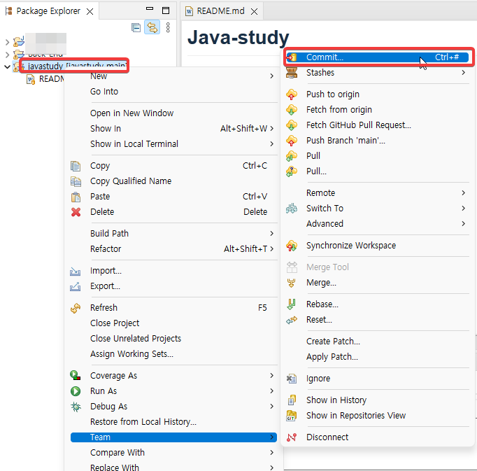Maximize the Package Explorer view
The height and width of the screenshot is (471, 477).
click(166, 10)
